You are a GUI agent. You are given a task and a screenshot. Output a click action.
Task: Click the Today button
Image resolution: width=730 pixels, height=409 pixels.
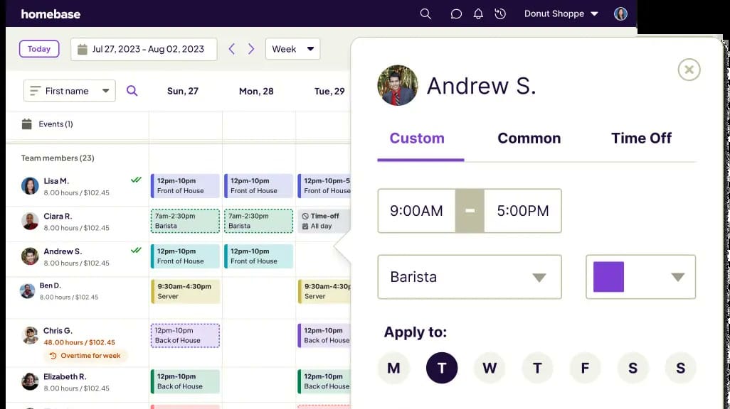tap(39, 49)
